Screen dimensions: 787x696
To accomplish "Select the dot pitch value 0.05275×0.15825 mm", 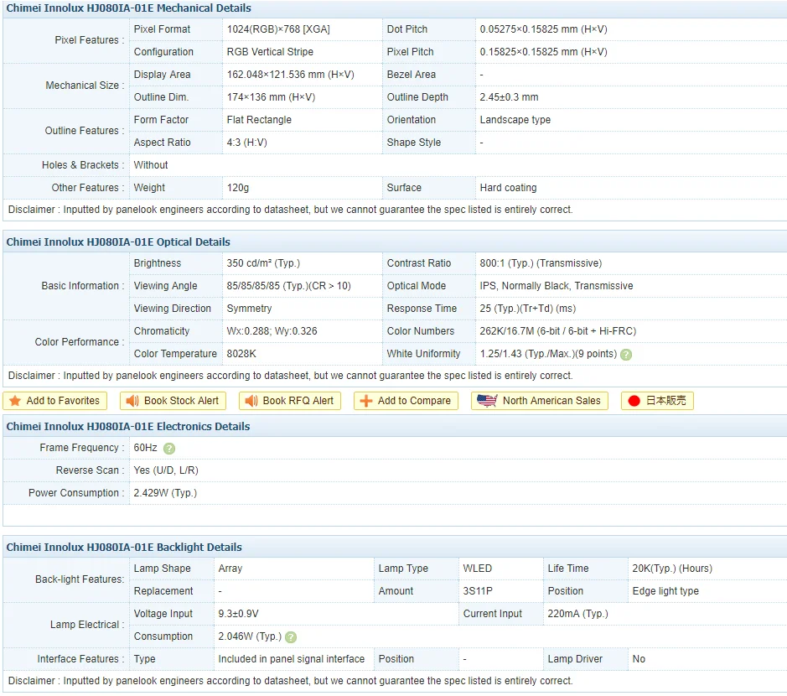I will tap(544, 29).
